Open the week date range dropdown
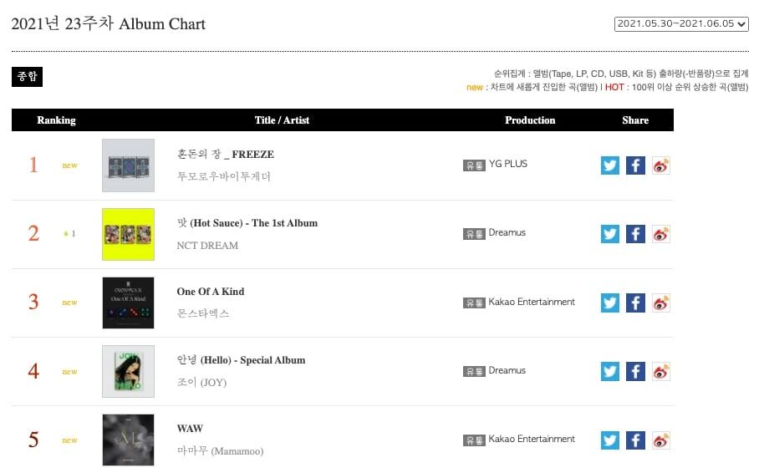Viewport: 759px width, 473px height. (681, 24)
